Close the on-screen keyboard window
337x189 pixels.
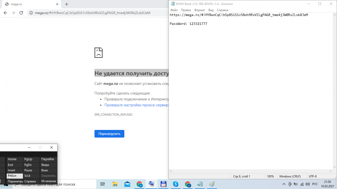click(51, 147)
